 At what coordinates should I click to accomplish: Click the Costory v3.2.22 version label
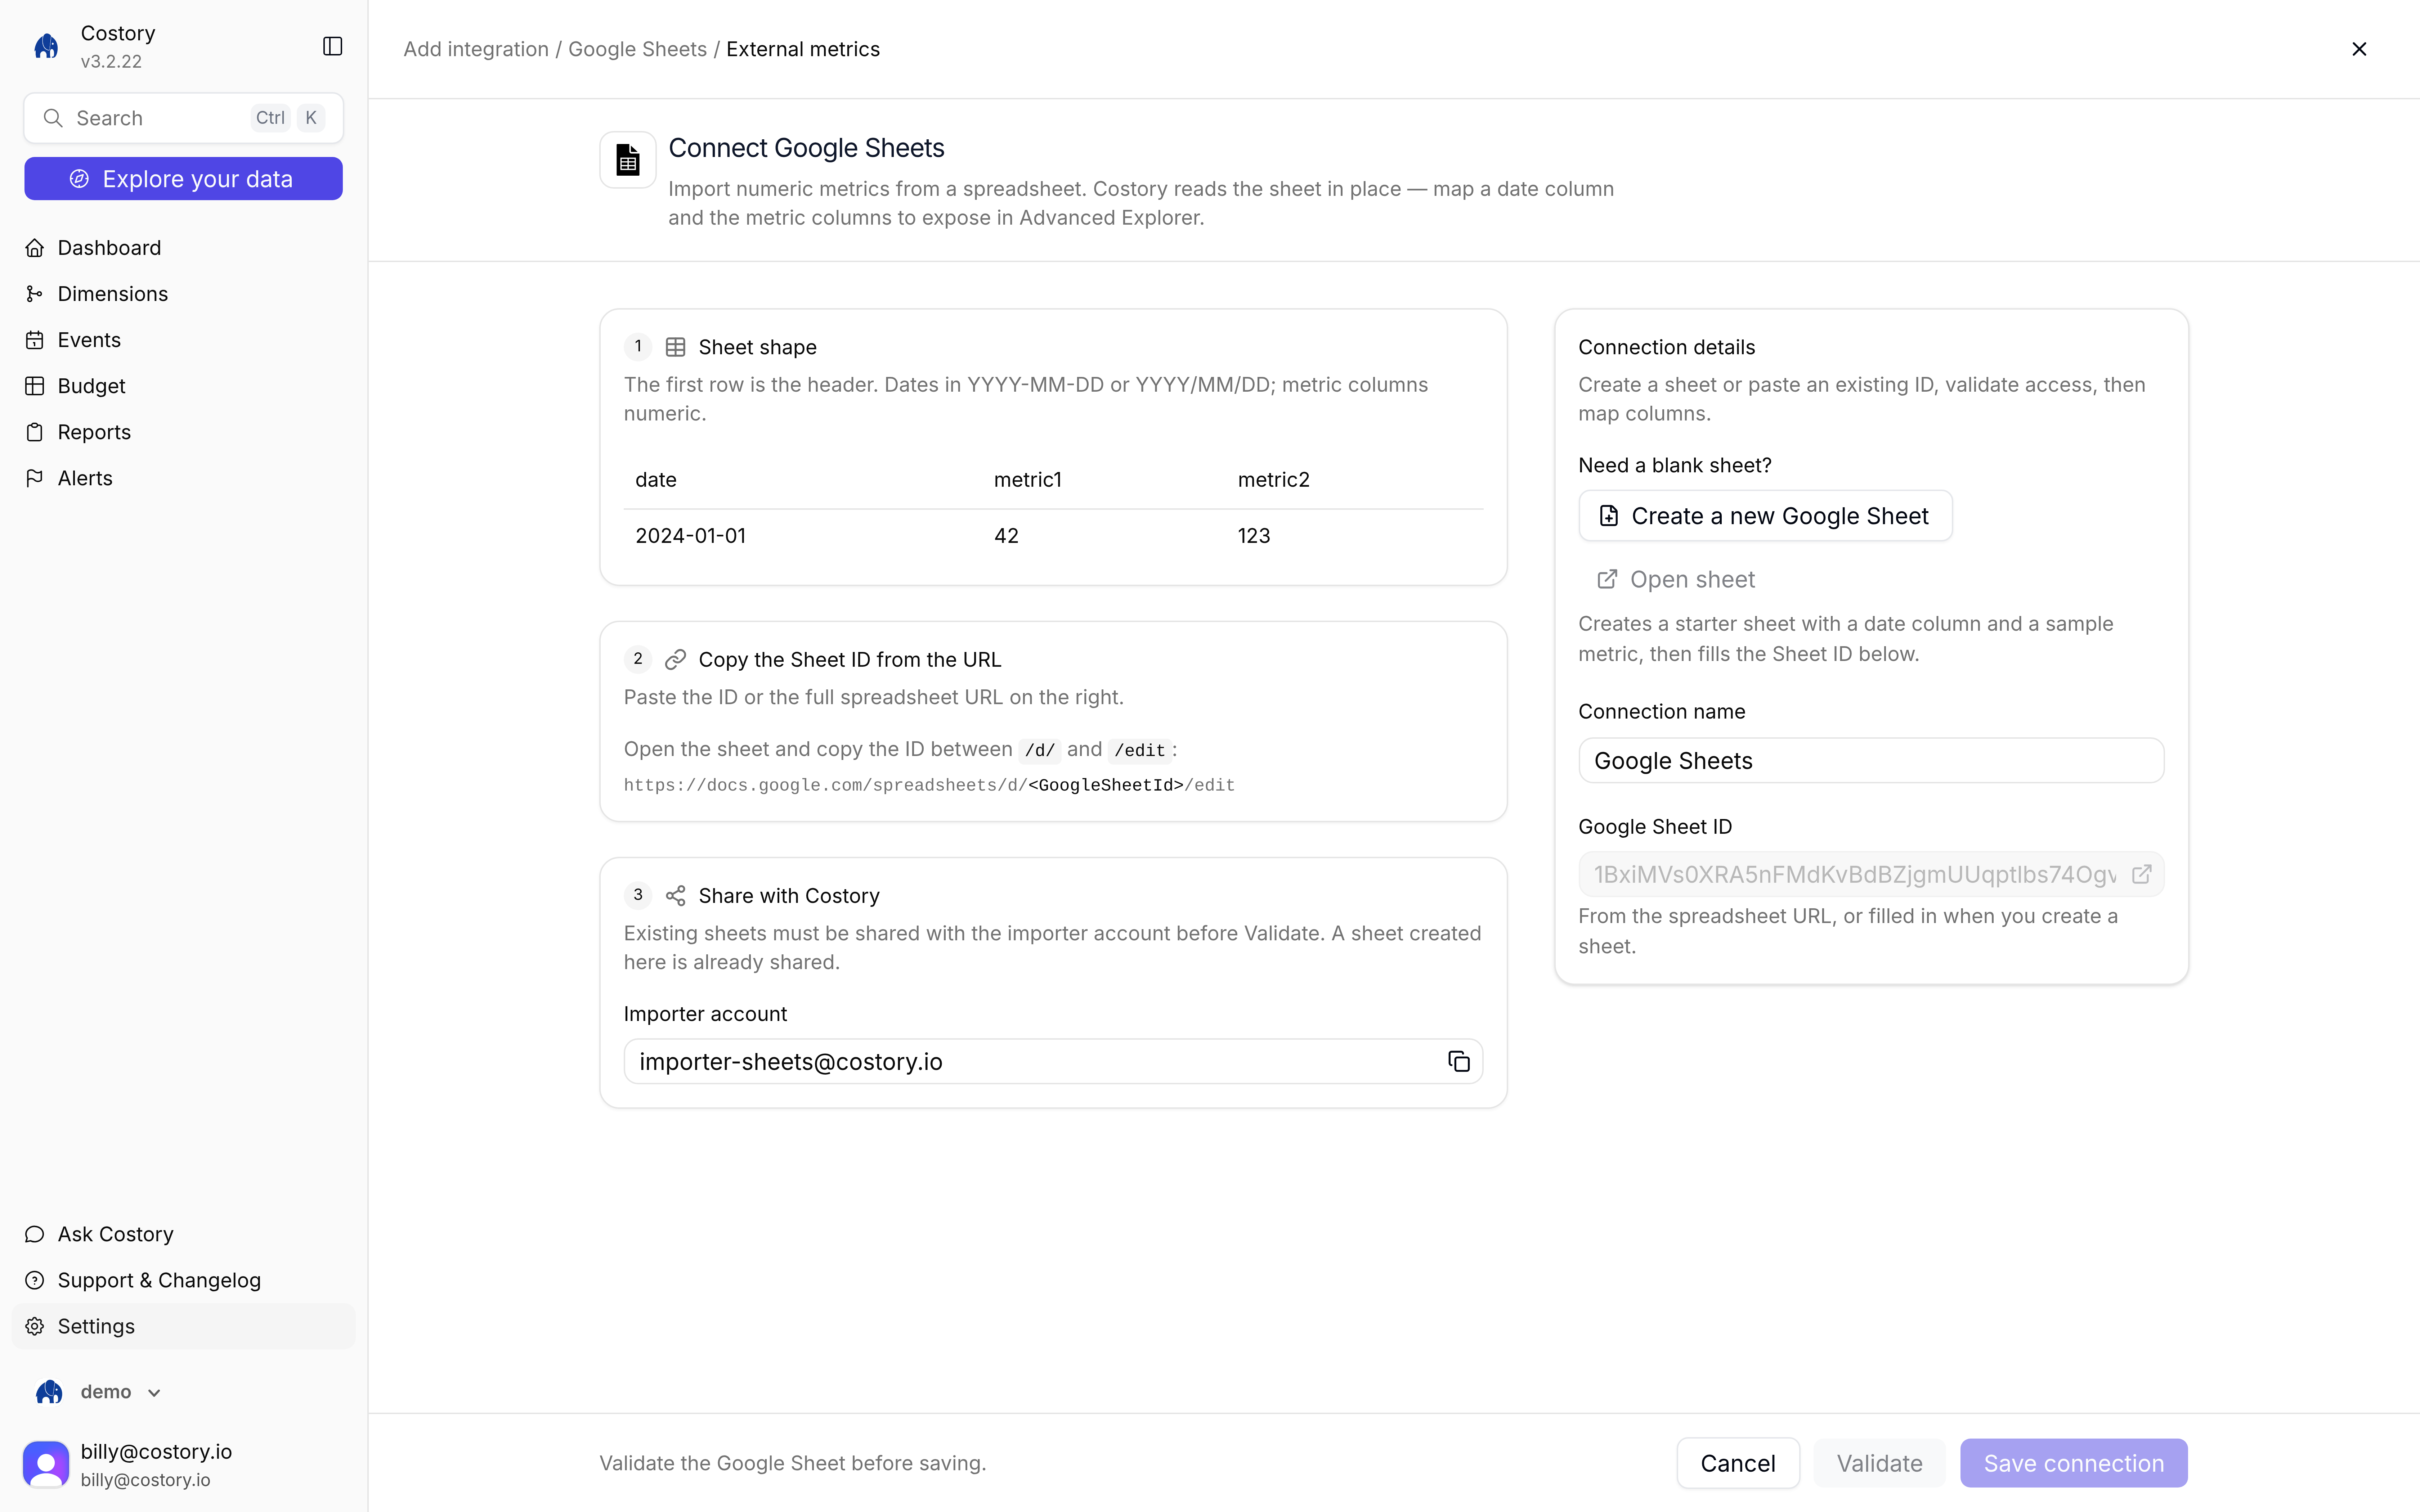tap(111, 62)
